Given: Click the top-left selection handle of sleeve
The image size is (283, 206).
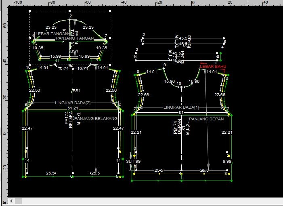Looking at the screenshot, I should (30, 11).
